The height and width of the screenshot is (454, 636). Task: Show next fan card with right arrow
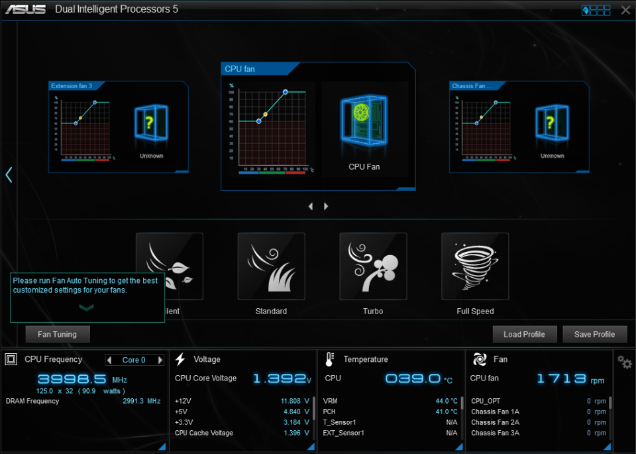(x=326, y=206)
